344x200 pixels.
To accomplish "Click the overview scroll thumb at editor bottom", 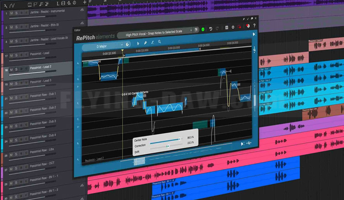I will [139, 161].
